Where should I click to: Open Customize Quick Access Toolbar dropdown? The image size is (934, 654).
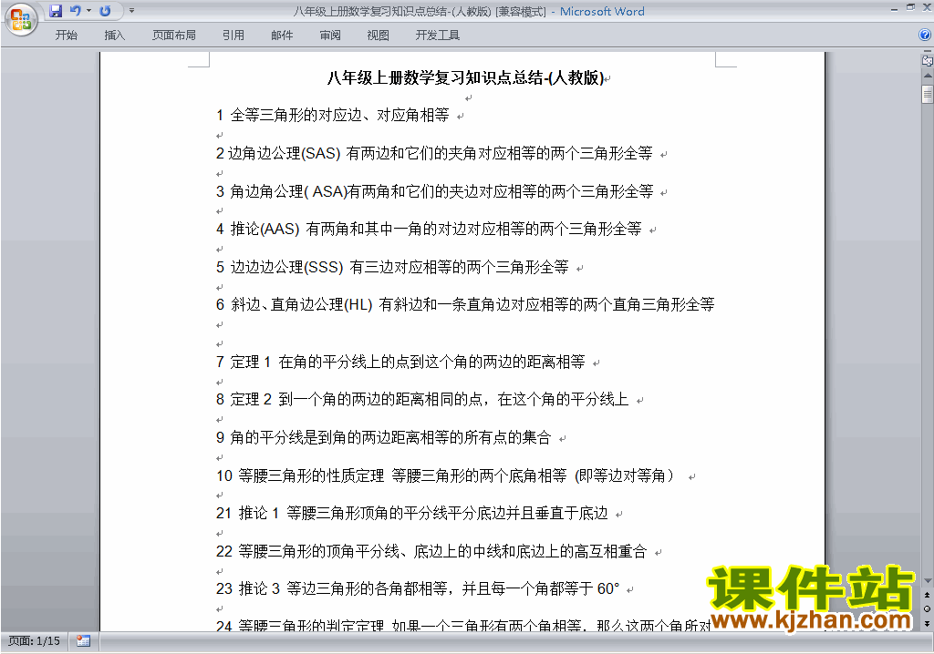pyautogui.click(x=131, y=11)
